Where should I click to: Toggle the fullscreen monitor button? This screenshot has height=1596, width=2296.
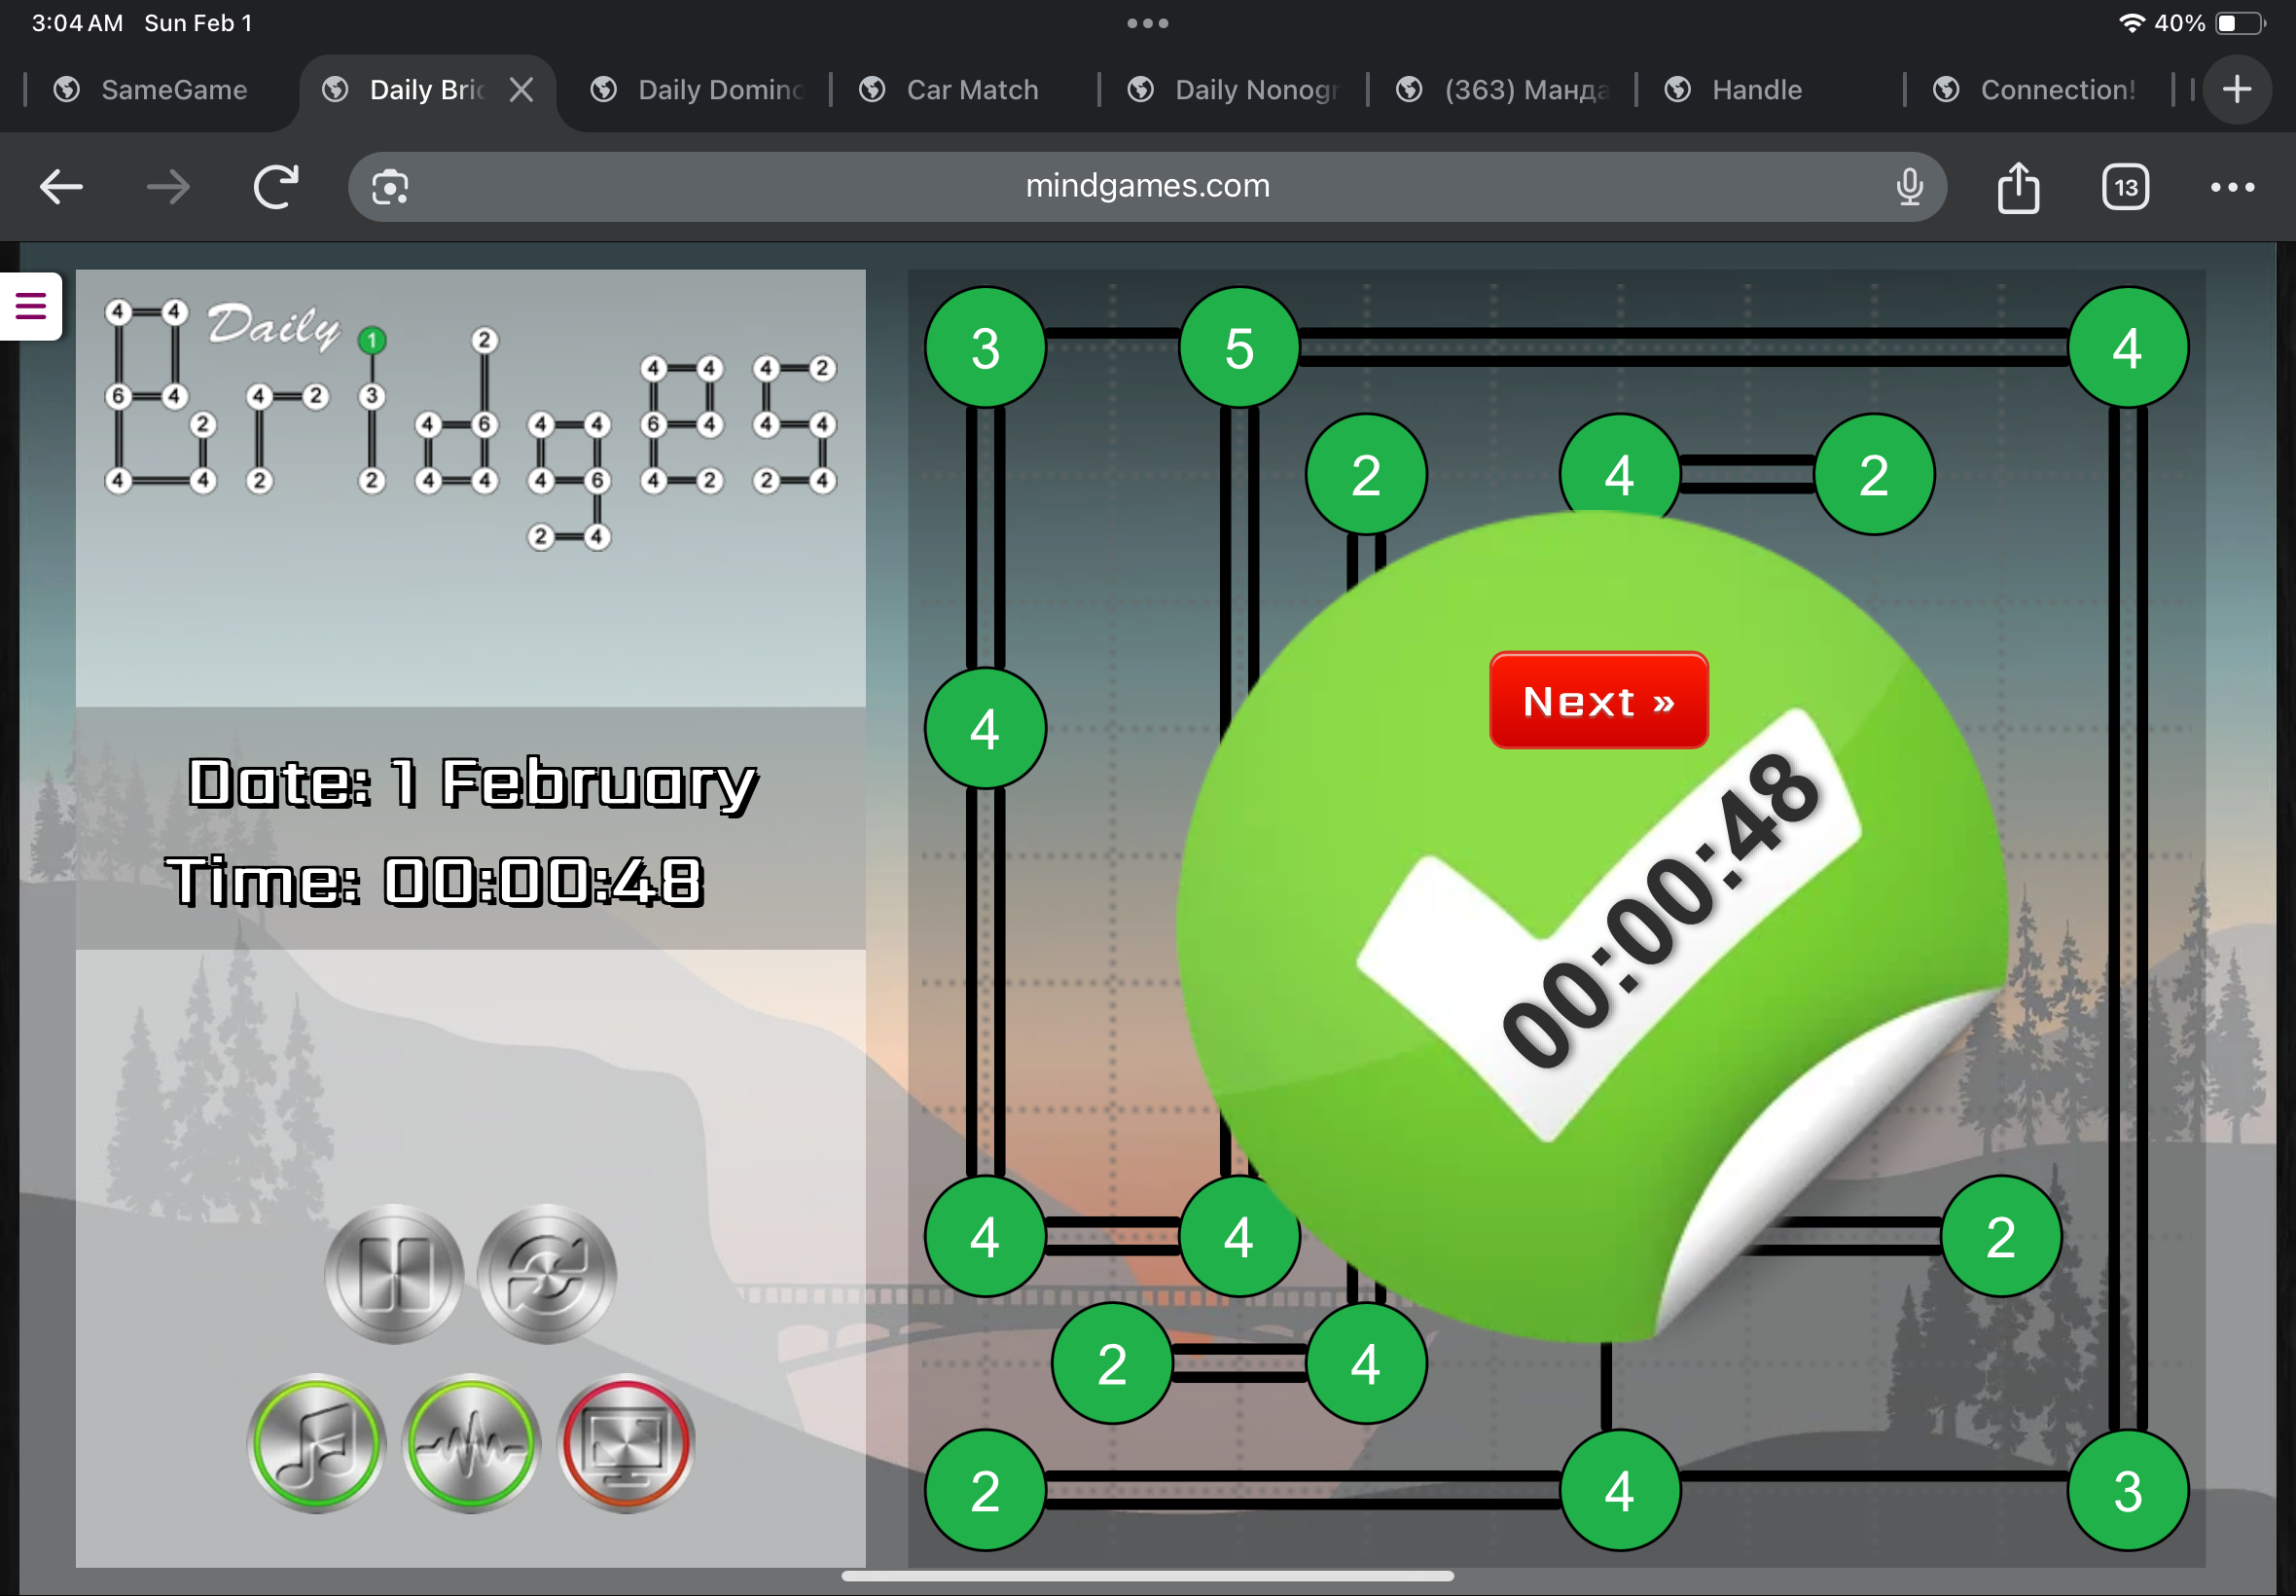626,1442
